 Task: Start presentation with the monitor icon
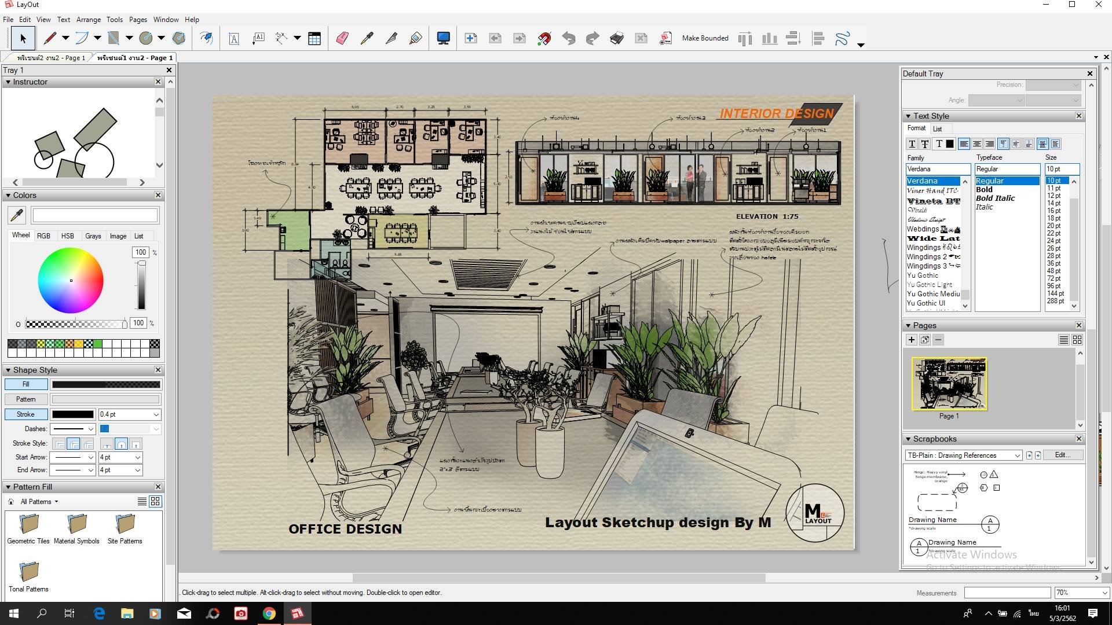tap(443, 39)
